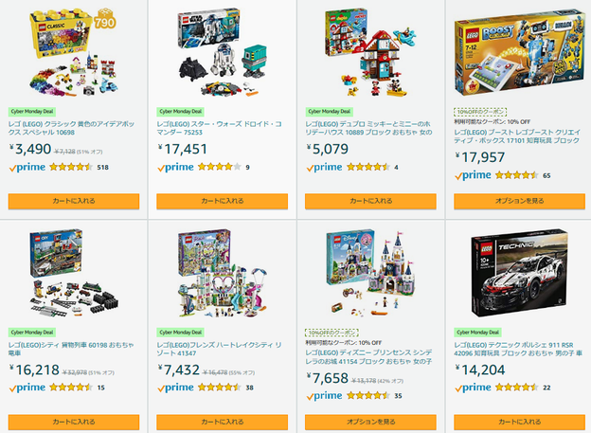The height and width of the screenshot is (433, 591).
Task: Add Star Wars 75253 set to cart
Action: (x=222, y=201)
